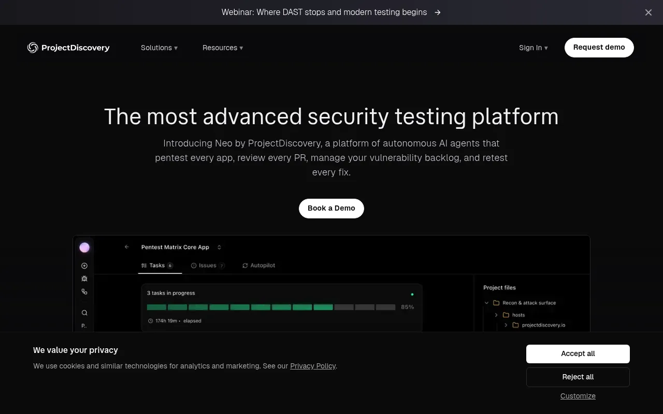The width and height of the screenshot is (663, 414).
Task: Switch to the Issues tab
Action: pyautogui.click(x=208, y=265)
